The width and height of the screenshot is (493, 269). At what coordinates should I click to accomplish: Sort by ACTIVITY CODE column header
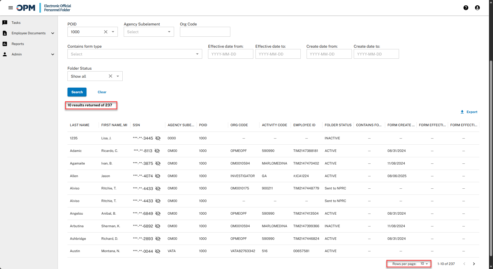click(274, 125)
